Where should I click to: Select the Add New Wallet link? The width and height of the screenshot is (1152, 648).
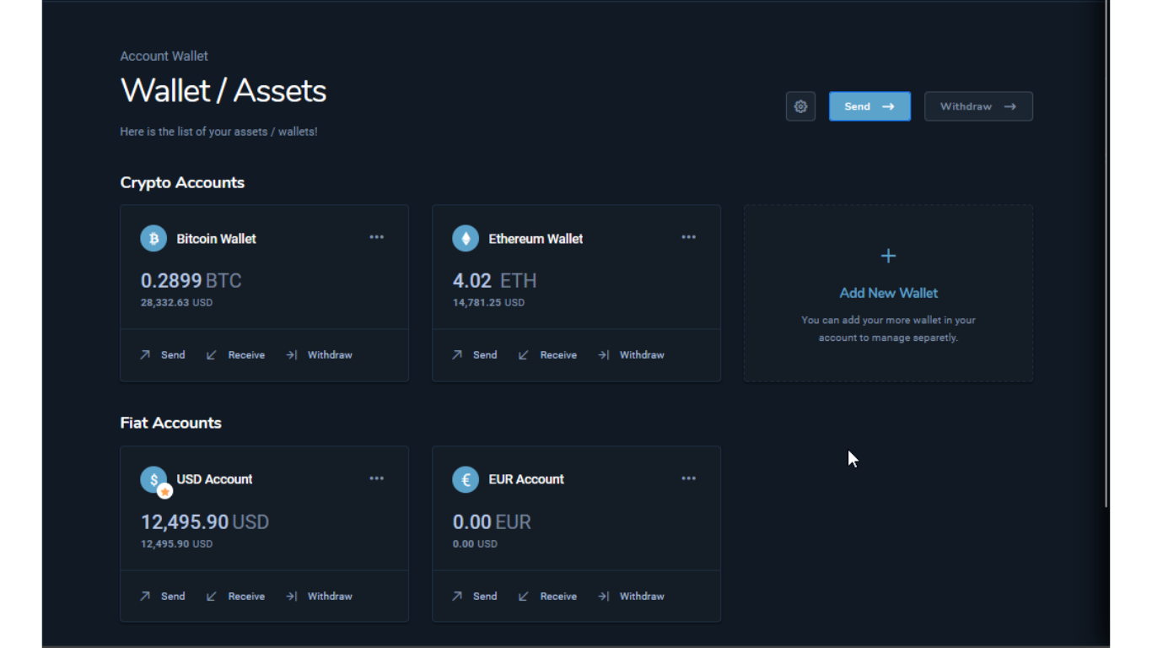888,293
